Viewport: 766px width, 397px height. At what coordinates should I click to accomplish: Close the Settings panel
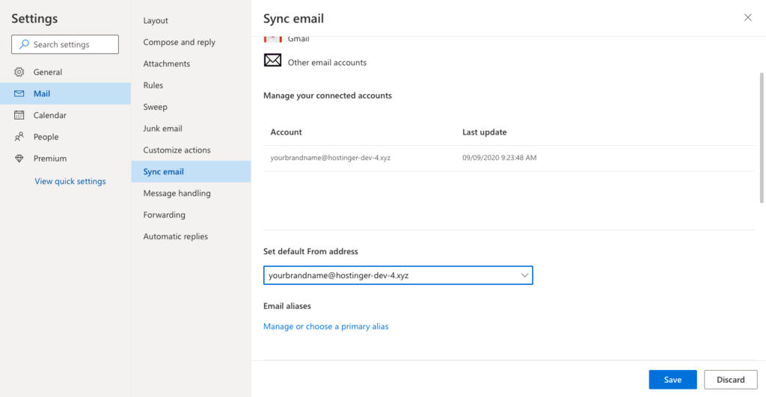[748, 18]
